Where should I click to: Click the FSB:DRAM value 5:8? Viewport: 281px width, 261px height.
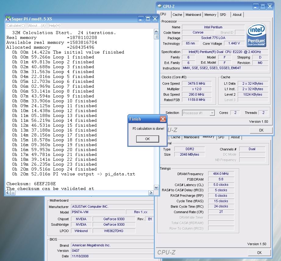point(221,179)
